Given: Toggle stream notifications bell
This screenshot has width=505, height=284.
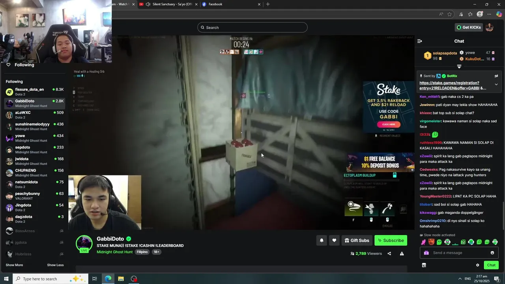Looking at the screenshot, I should pyautogui.click(x=322, y=240).
